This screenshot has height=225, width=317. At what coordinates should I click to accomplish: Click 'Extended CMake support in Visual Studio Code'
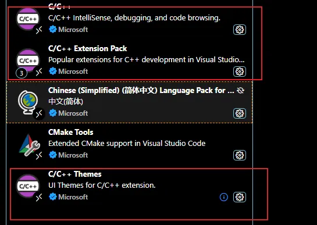[127, 144]
